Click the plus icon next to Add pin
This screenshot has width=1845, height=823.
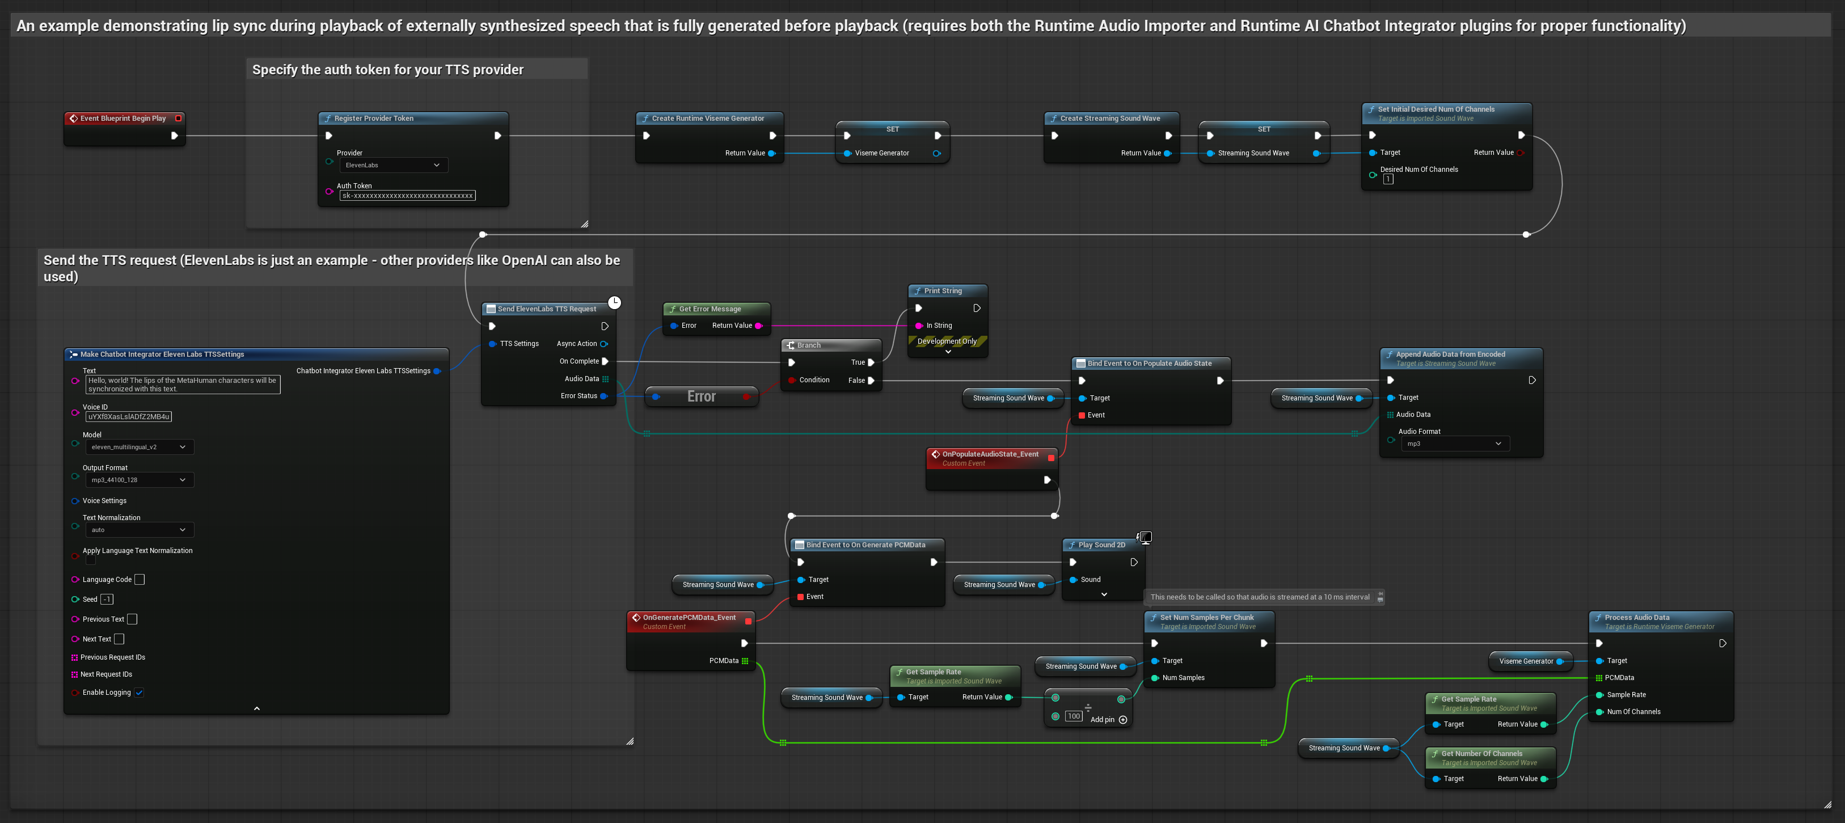click(x=1123, y=720)
